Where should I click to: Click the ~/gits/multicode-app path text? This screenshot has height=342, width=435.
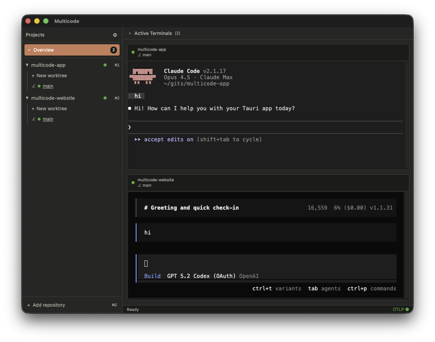[197, 83]
